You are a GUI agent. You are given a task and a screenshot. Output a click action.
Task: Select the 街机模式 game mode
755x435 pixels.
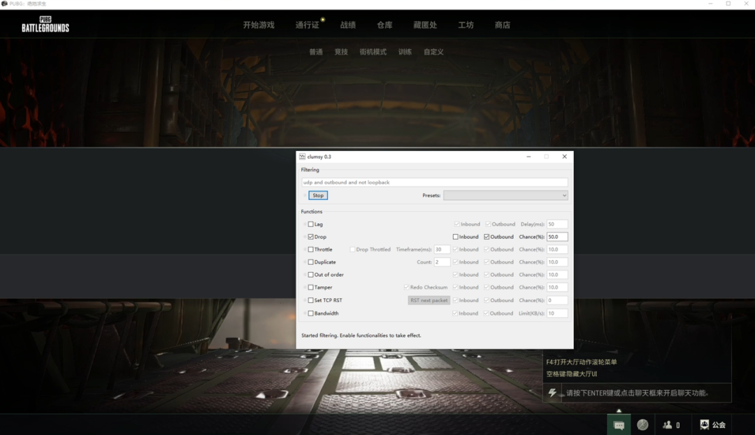pos(373,52)
